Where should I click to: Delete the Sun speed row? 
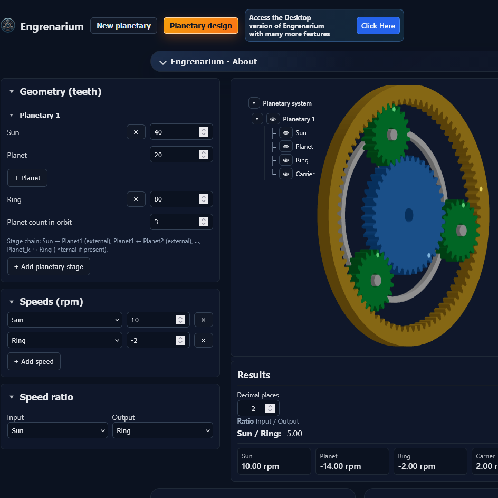(x=203, y=320)
